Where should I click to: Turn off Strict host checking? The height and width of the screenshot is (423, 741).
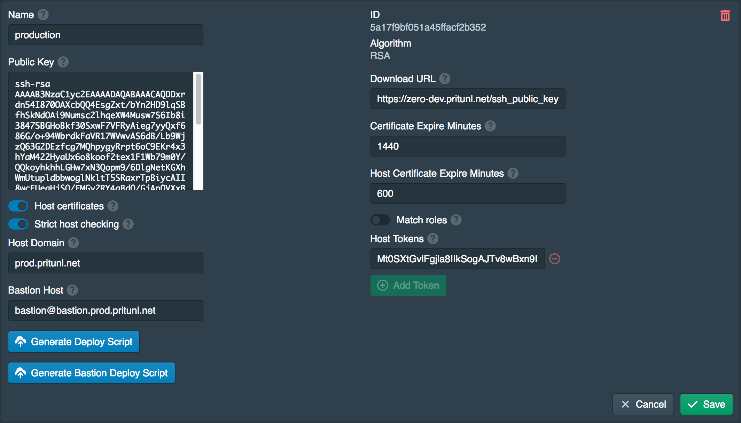coord(18,224)
